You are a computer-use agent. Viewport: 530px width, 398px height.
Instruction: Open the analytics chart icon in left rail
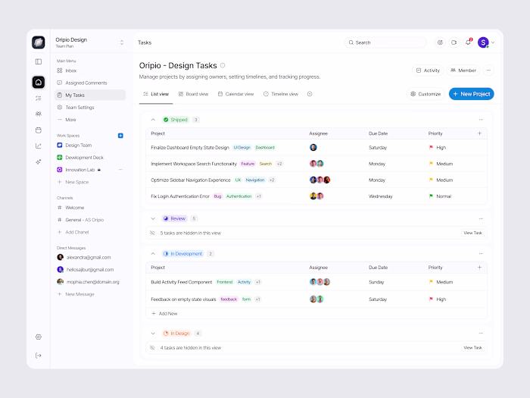tap(39, 146)
